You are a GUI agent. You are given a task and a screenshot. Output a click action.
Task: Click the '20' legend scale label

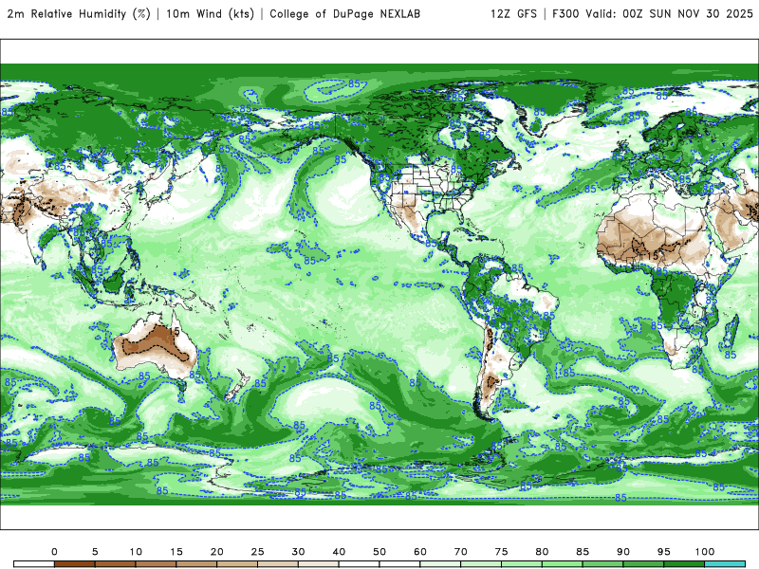click(217, 552)
